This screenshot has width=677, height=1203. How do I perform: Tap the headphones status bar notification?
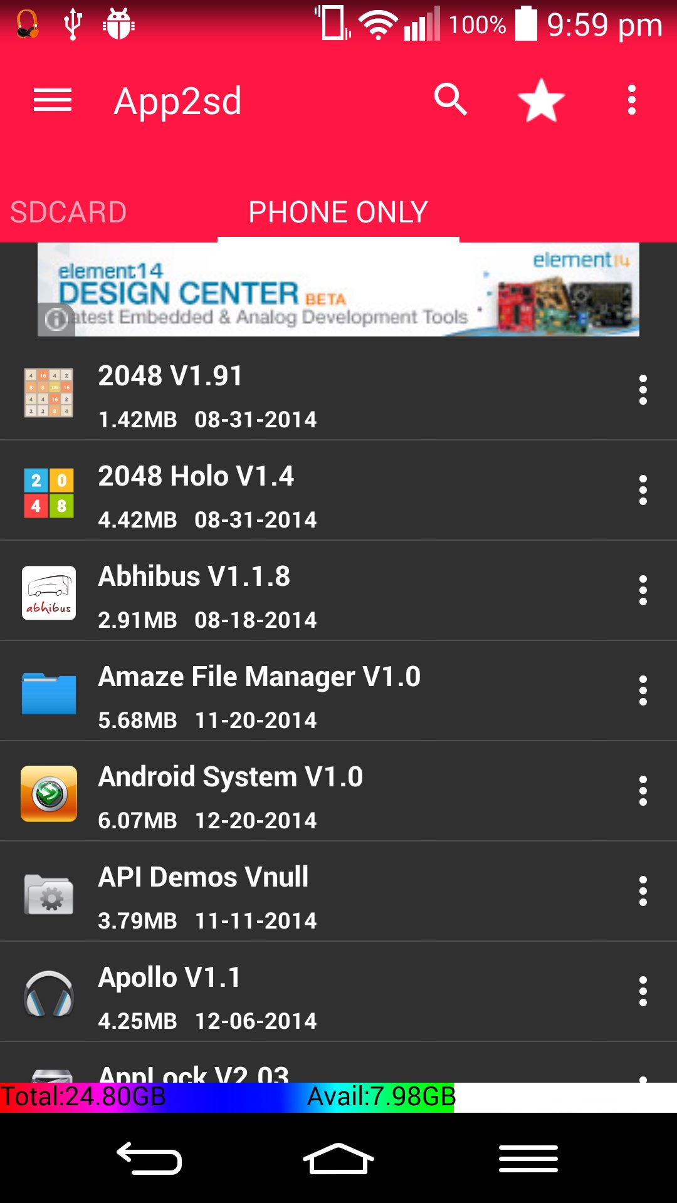click(x=28, y=24)
